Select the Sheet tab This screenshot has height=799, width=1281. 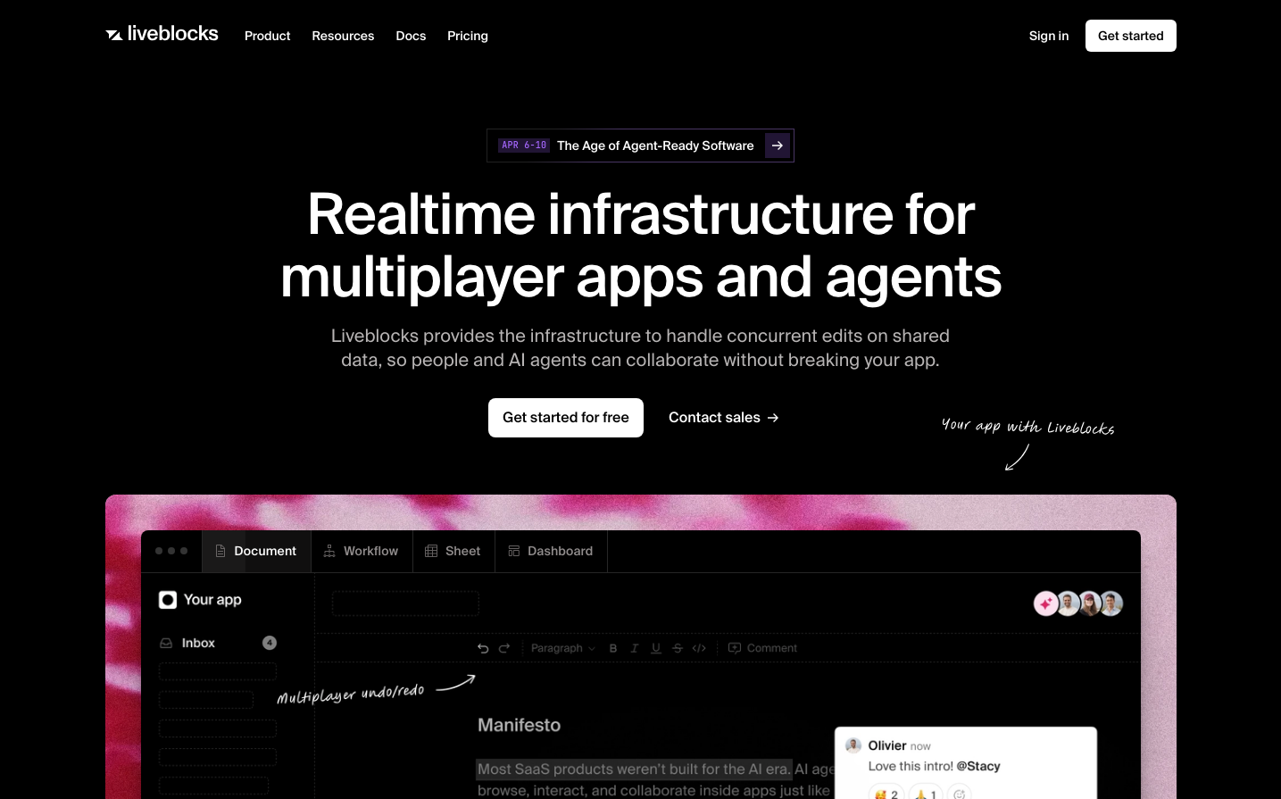[x=453, y=551]
